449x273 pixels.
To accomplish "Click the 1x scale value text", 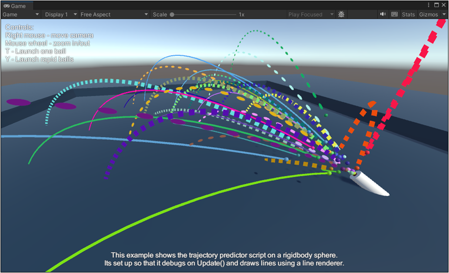I will click(241, 15).
